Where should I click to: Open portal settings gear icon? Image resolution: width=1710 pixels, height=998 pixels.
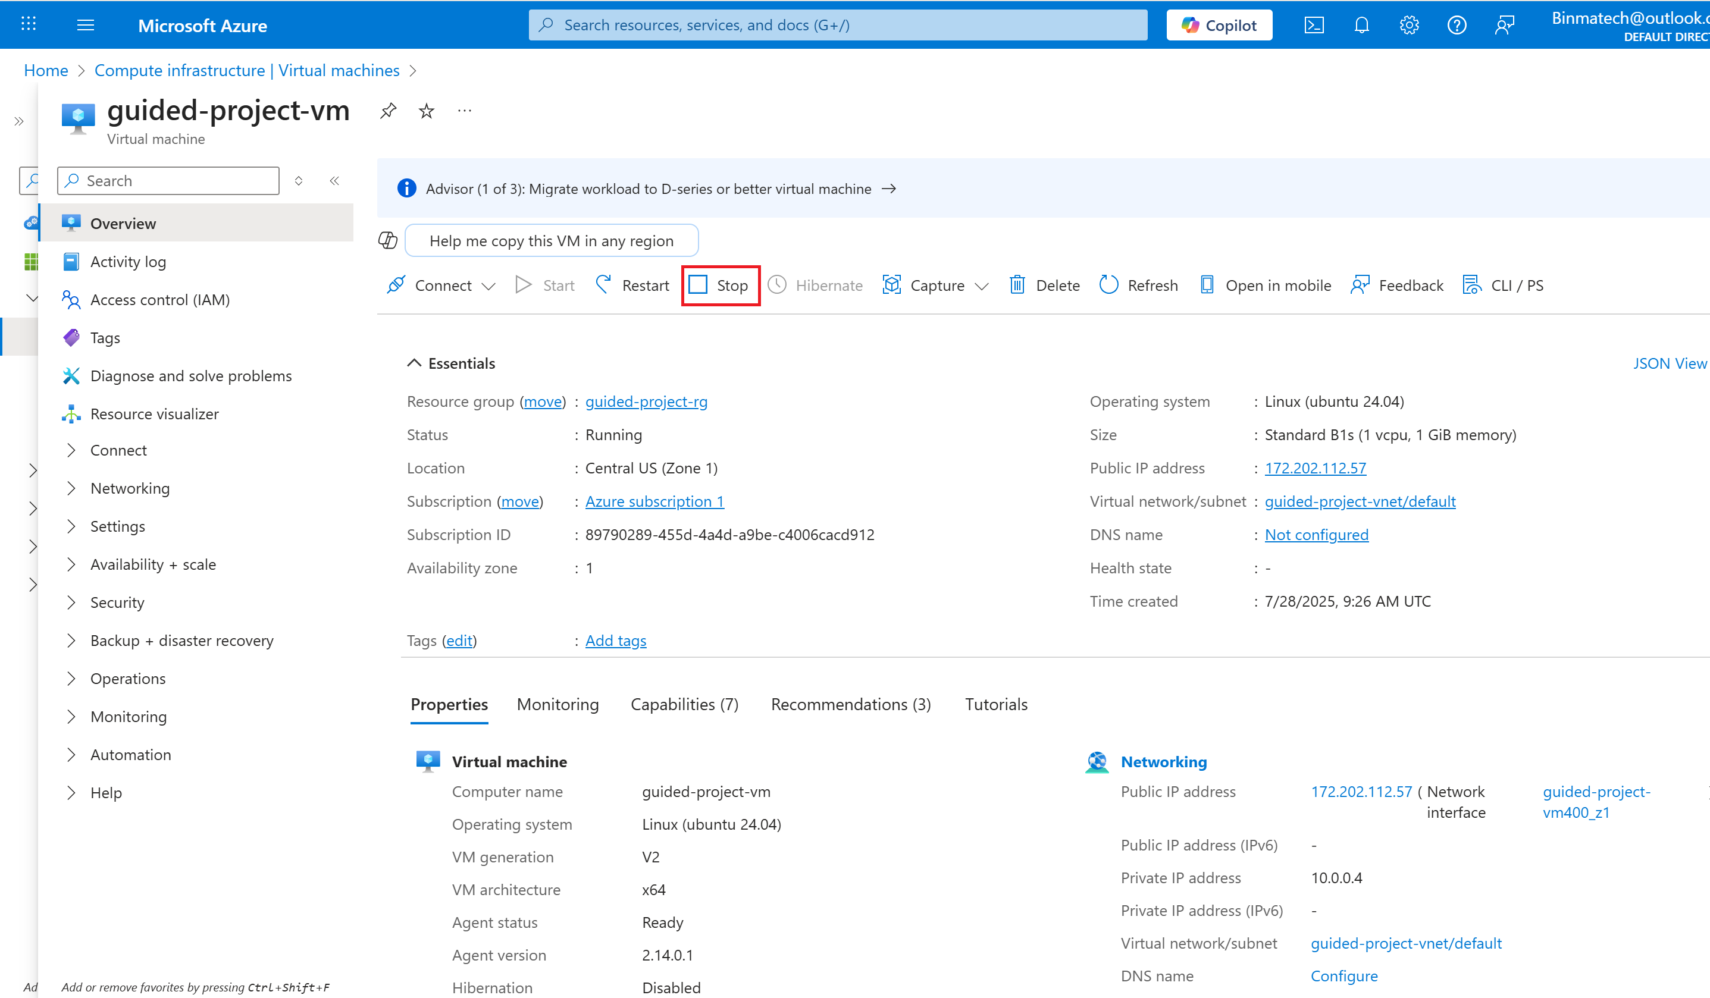tap(1409, 25)
